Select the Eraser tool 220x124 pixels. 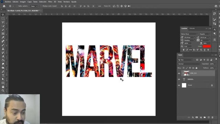(x=3, y=56)
